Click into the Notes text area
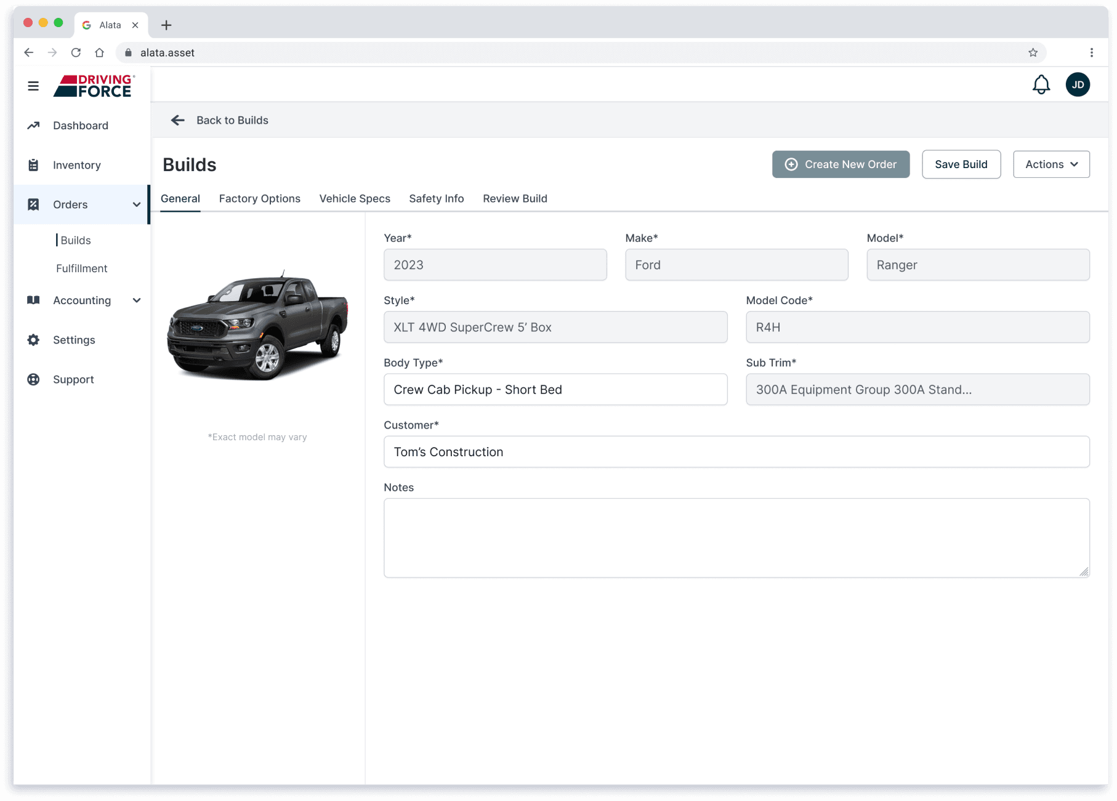This screenshot has height=801, width=1117. (736, 537)
